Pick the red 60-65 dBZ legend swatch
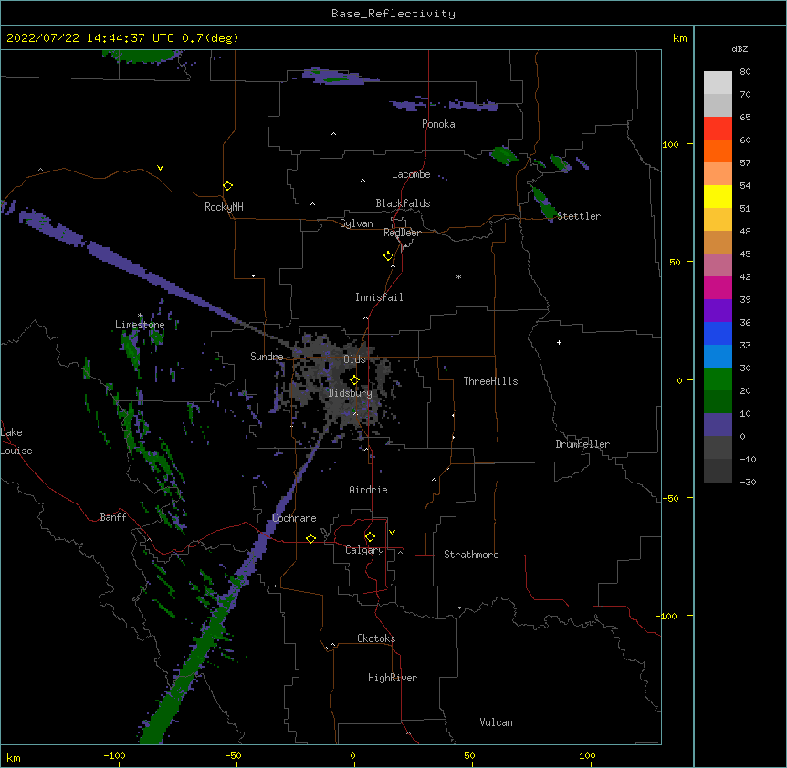Image resolution: width=787 pixels, height=768 pixels. (x=718, y=129)
